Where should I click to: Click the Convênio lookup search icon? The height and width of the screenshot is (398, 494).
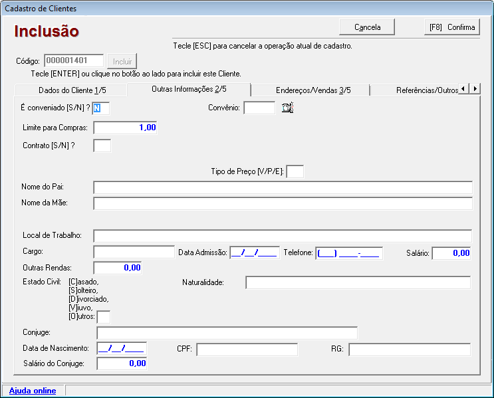(287, 108)
